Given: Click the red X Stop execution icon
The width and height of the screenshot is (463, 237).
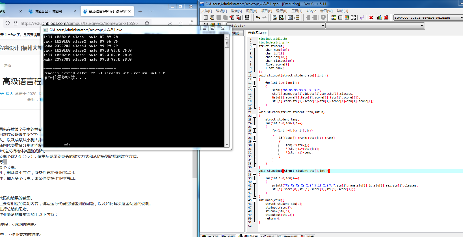Looking at the screenshot, I should pos(371,17).
